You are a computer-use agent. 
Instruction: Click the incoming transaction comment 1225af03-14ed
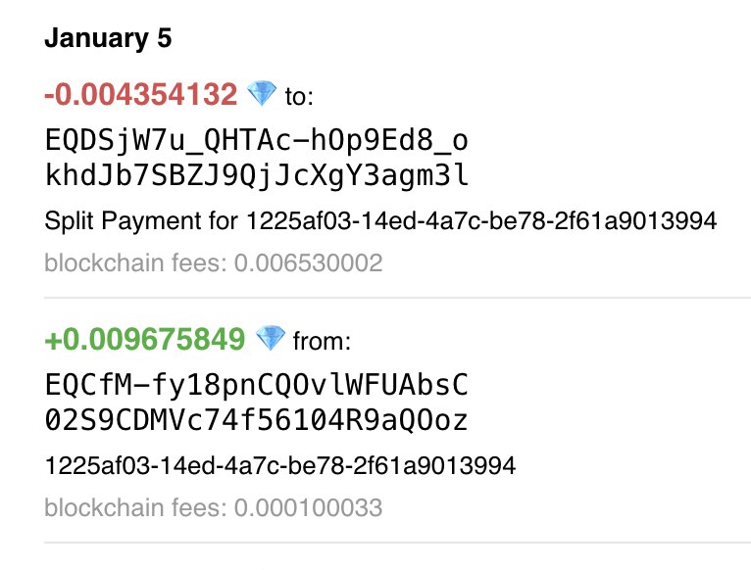(280, 465)
